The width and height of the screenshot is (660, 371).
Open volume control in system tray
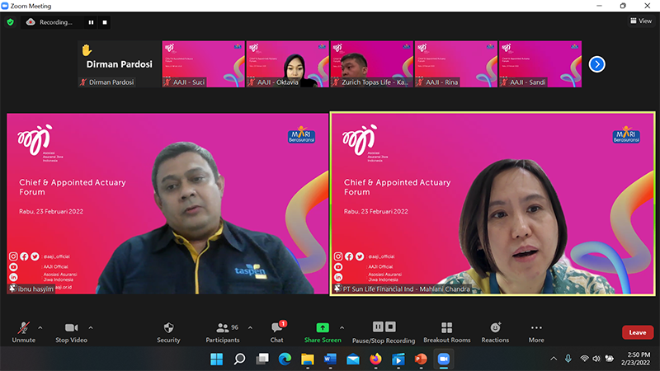(596, 359)
